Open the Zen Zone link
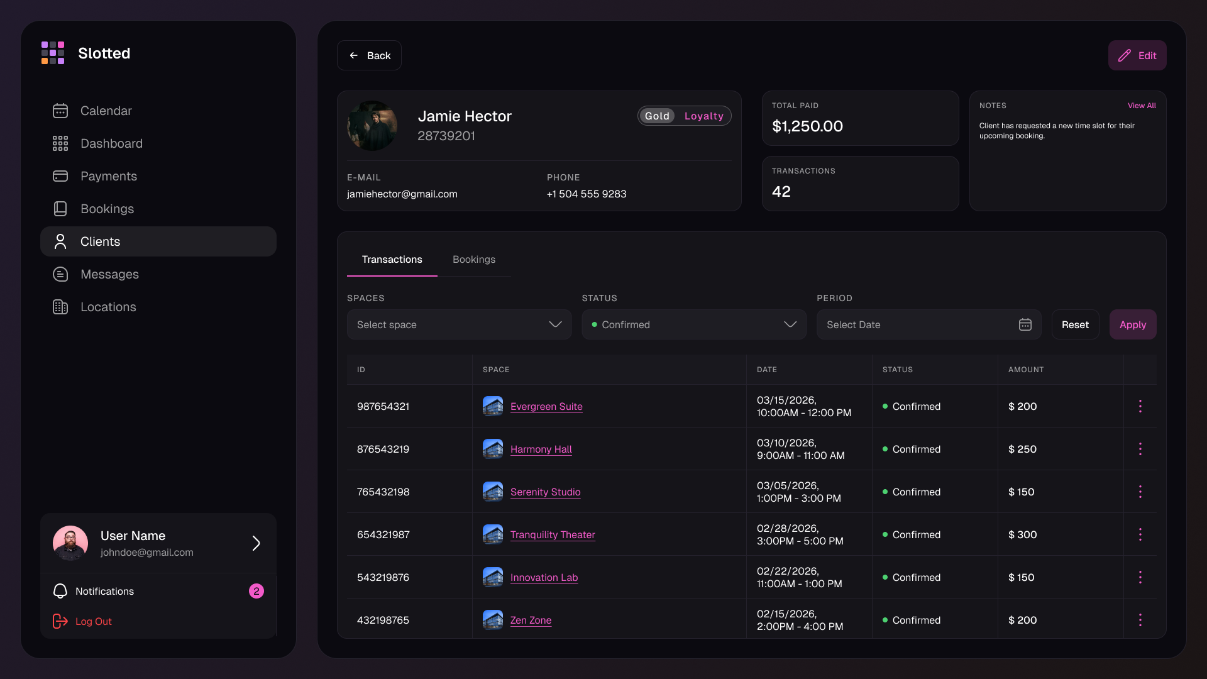This screenshot has height=679, width=1207. 531,620
